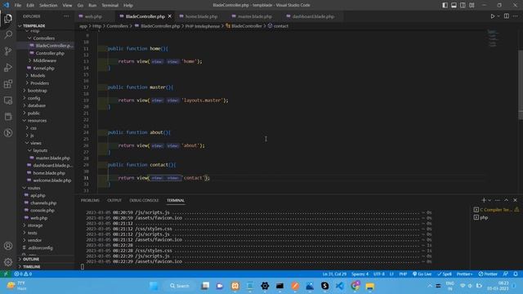Close the terminal panel
Image resolution: width=523 pixels, height=294 pixels.
pos(515,200)
